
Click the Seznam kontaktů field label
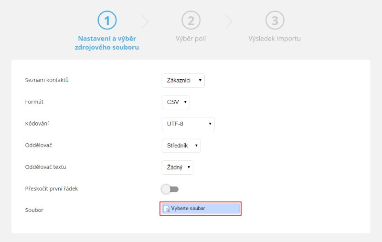point(47,80)
